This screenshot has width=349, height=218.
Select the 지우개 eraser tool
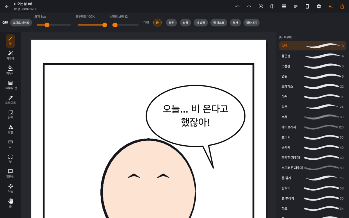coord(10,56)
